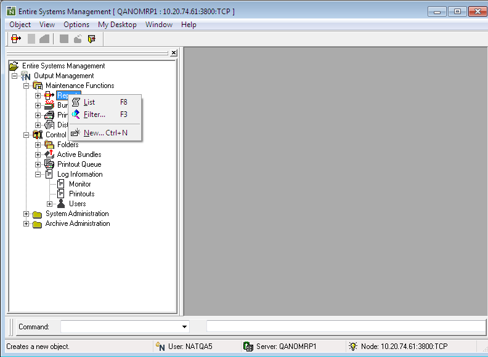Click the 'User: NATQA5' status text
Screen dimensions: 488x357
(x=190, y=347)
